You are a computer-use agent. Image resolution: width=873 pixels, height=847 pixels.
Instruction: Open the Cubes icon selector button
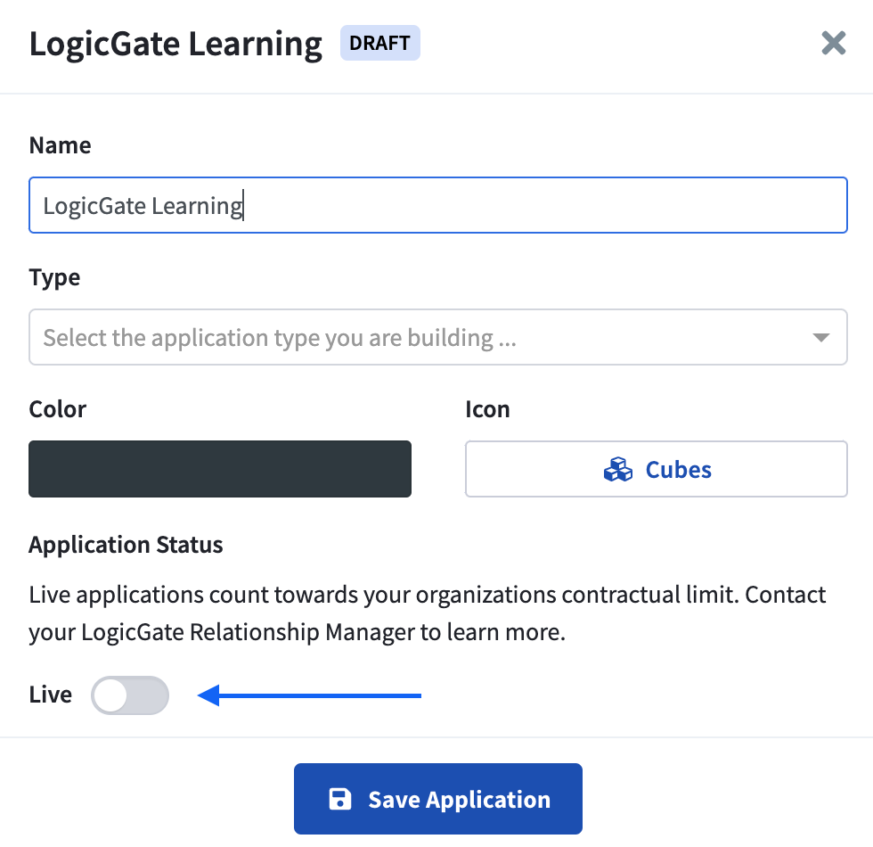(657, 469)
